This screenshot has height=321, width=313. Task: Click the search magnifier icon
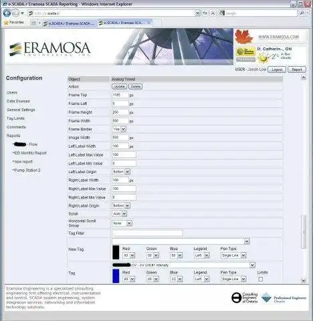click(302, 13)
